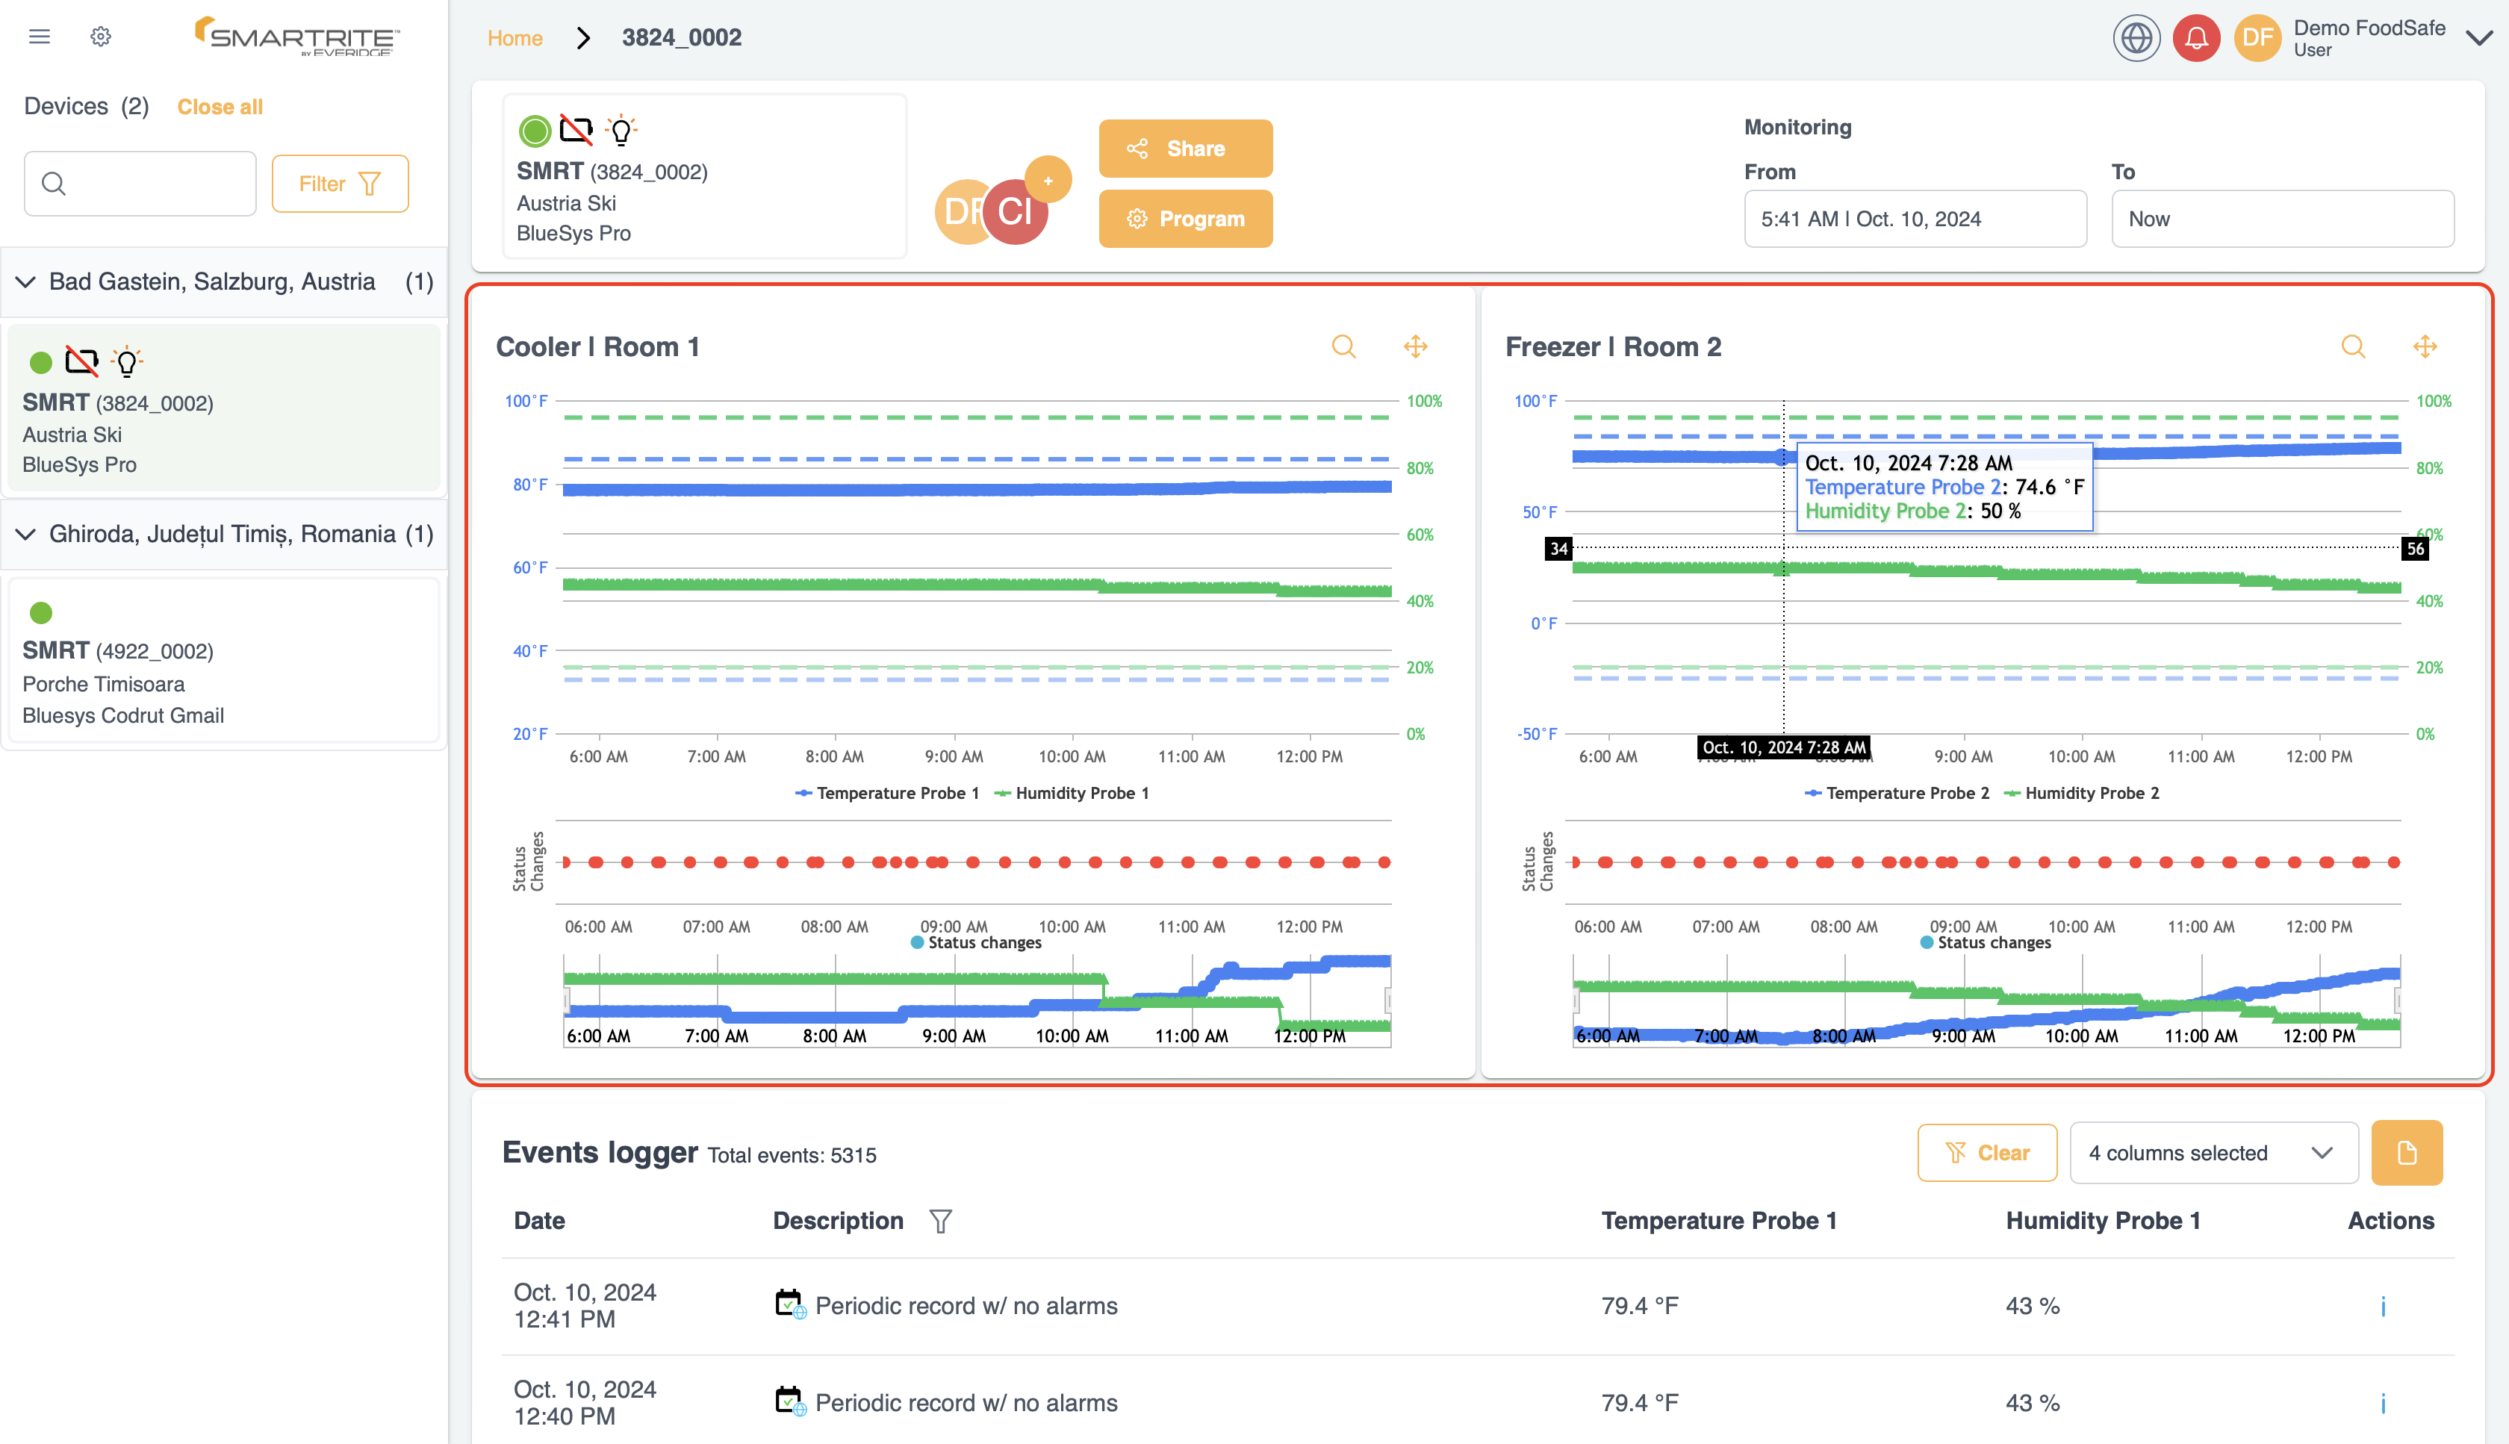The image size is (2509, 1444).
Task: Click the zoom magnifier on Cooler Room 1 chart
Action: pos(1343,346)
